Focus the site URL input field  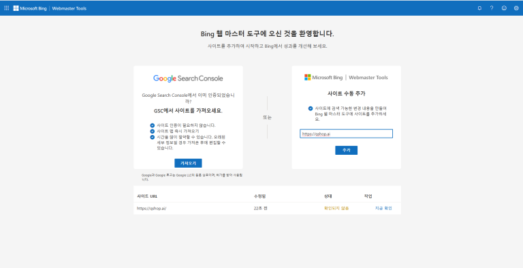(346, 134)
